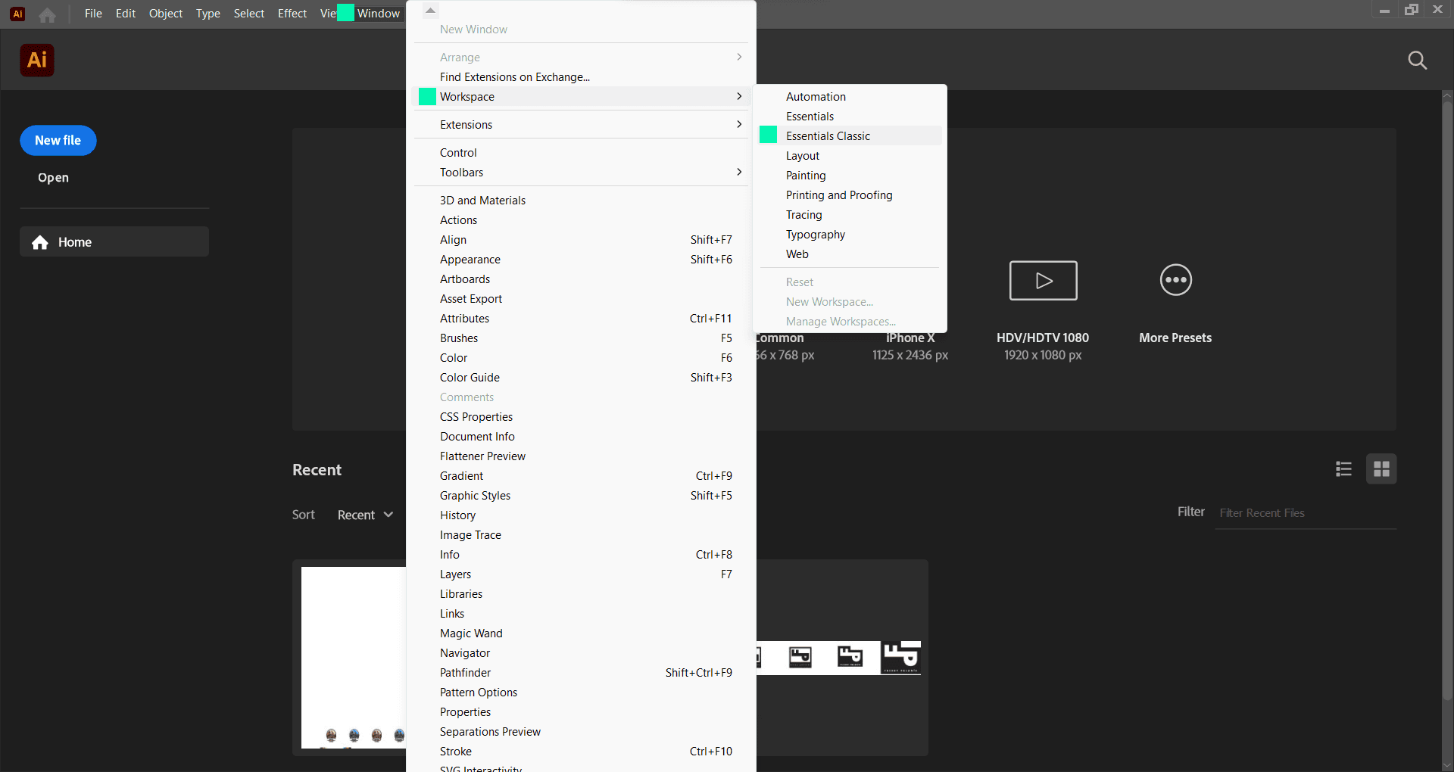Switch to Layout workspace
The image size is (1454, 772).
click(x=849, y=155)
